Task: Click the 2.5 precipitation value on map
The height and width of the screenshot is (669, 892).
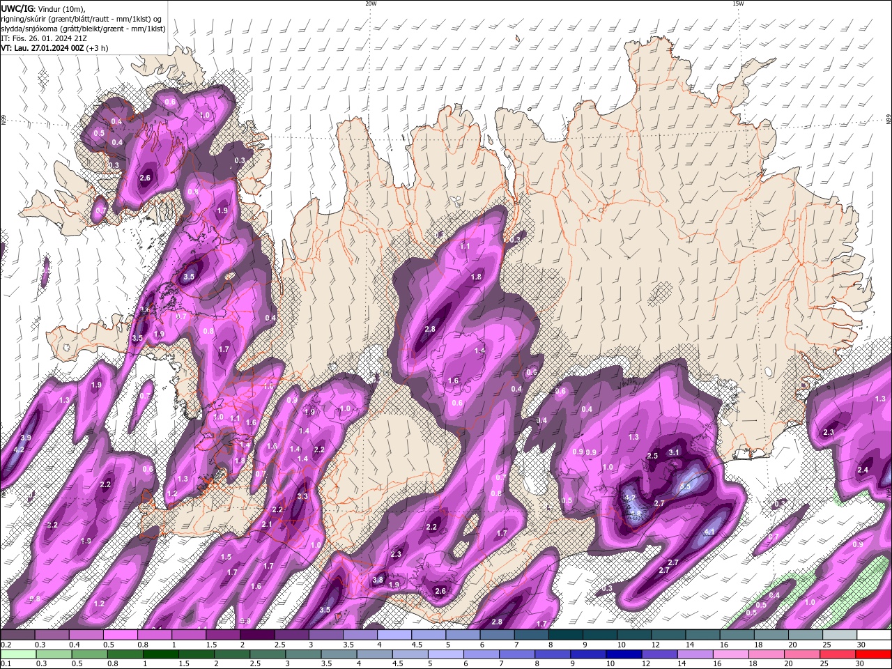Action: click(652, 456)
